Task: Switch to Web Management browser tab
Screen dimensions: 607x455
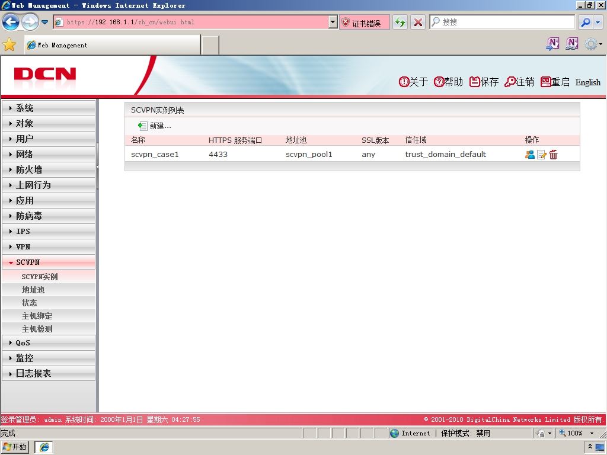Action: (112, 45)
